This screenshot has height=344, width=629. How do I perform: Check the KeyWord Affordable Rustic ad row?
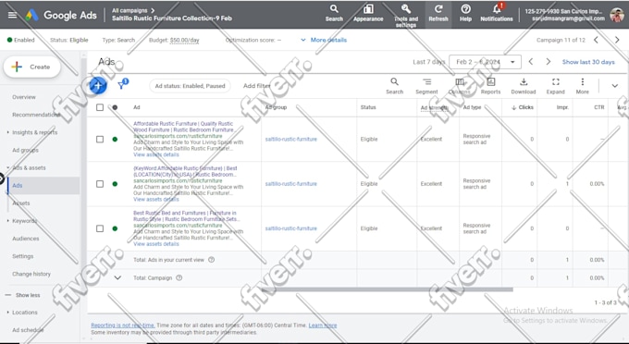[100, 184]
